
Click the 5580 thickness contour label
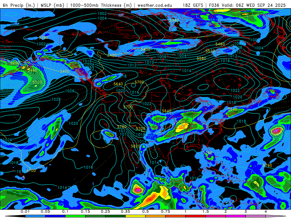pyautogui.click(x=202, y=58)
